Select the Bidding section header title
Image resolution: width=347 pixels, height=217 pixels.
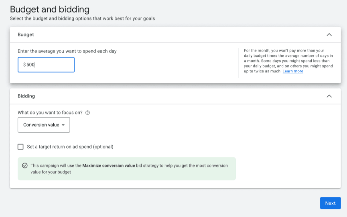[x=26, y=96]
